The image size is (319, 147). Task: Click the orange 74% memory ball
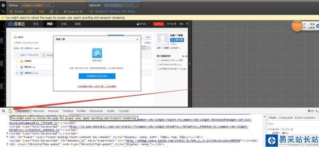point(297,25)
